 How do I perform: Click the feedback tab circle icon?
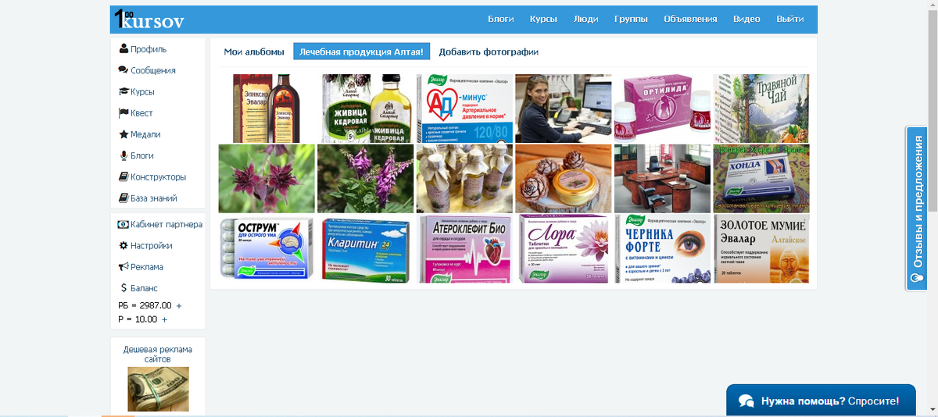pyautogui.click(x=917, y=280)
